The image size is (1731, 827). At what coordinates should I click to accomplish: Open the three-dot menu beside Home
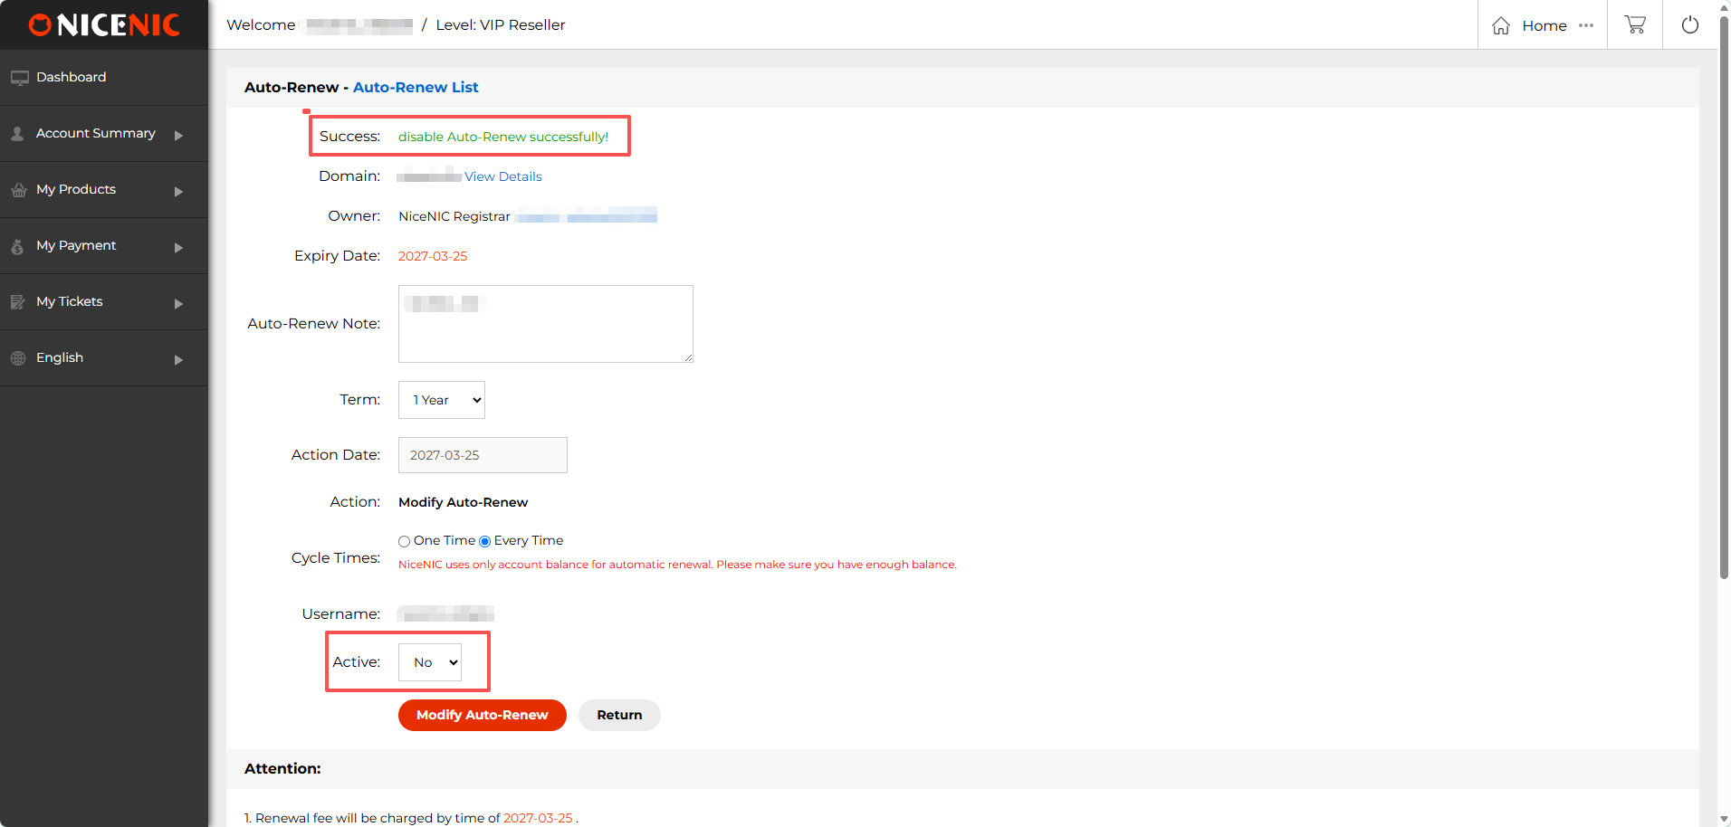click(x=1586, y=25)
